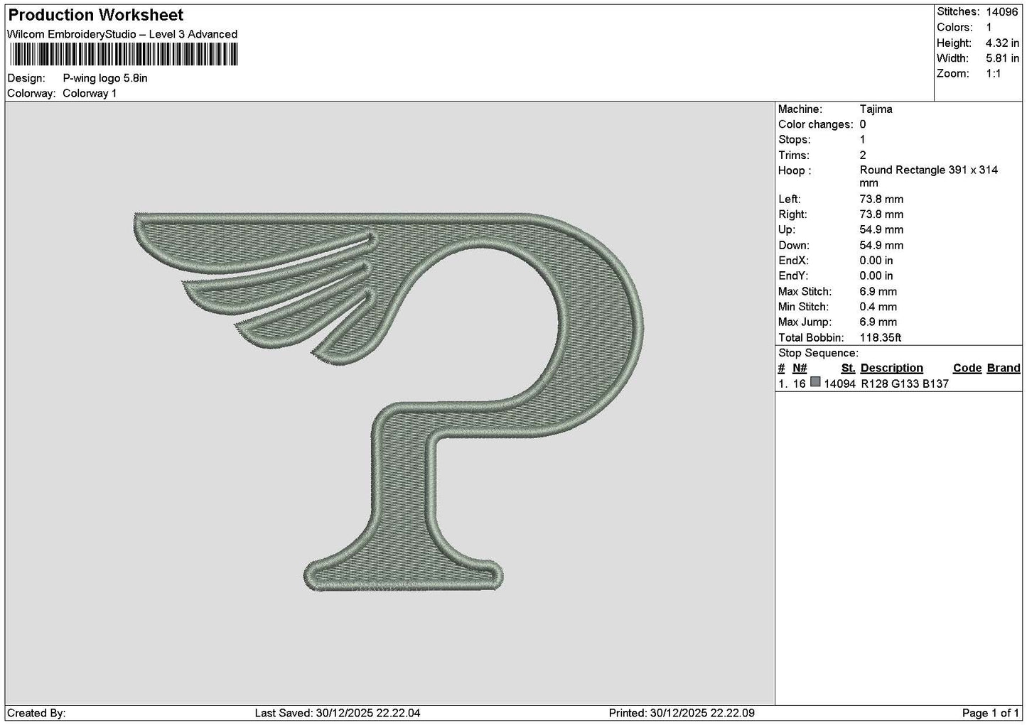Click the Total Bobbin value "118.35ft"
Image resolution: width=1027 pixels, height=725 pixels.
click(881, 337)
